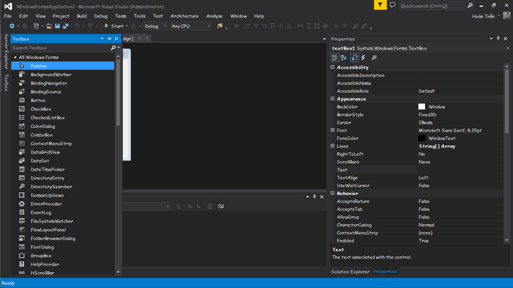
Task: Click the Quick Launch search magnifier
Action: pos(470,6)
